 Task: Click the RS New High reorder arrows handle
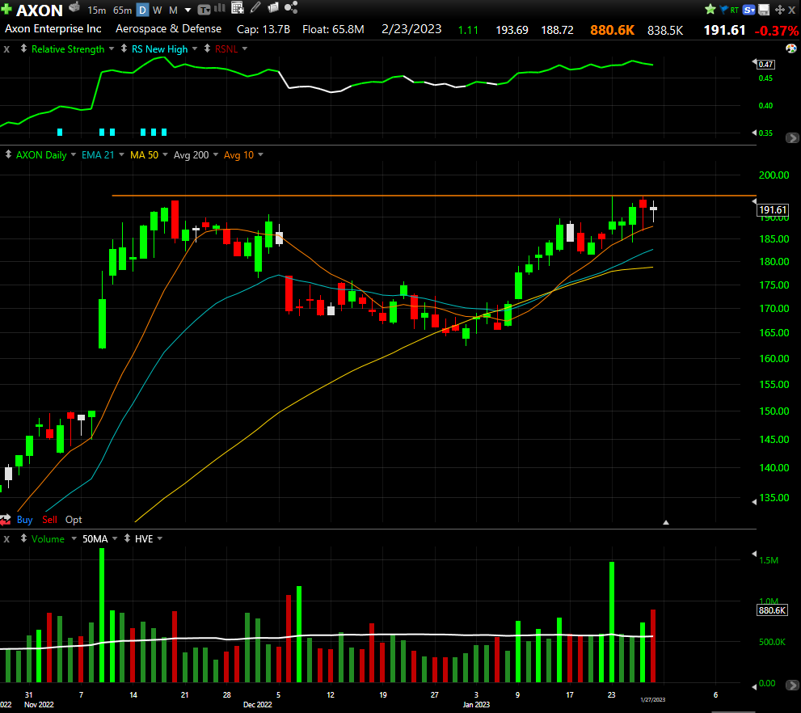click(x=124, y=49)
